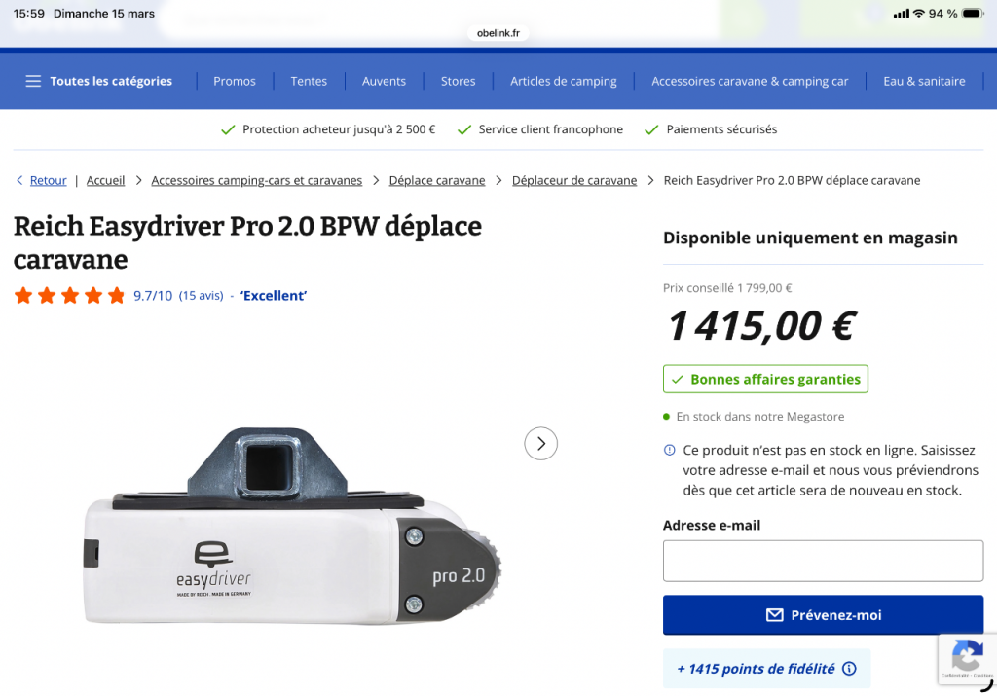Click the next image arrow on product photo
The height and width of the screenshot is (696, 997).
coord(540,444)
